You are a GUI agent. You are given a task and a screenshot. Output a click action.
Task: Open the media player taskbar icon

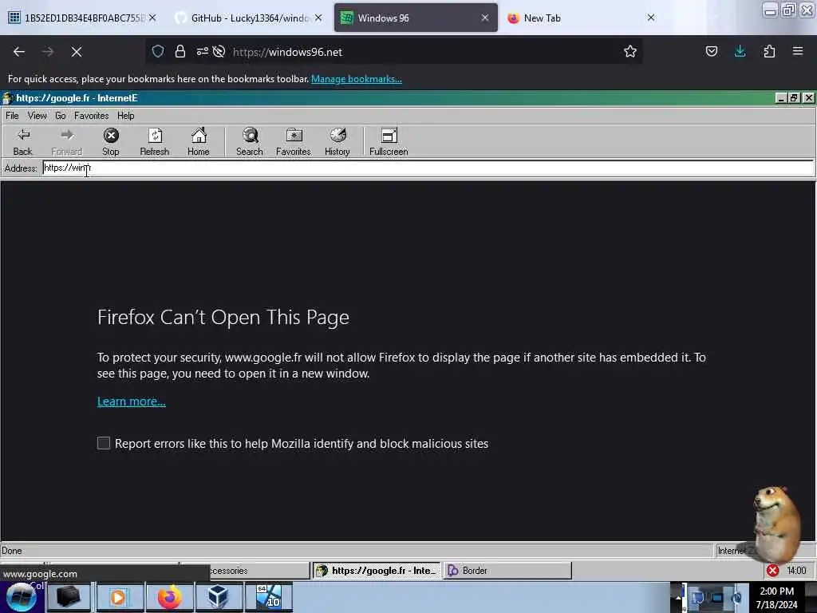119,597
